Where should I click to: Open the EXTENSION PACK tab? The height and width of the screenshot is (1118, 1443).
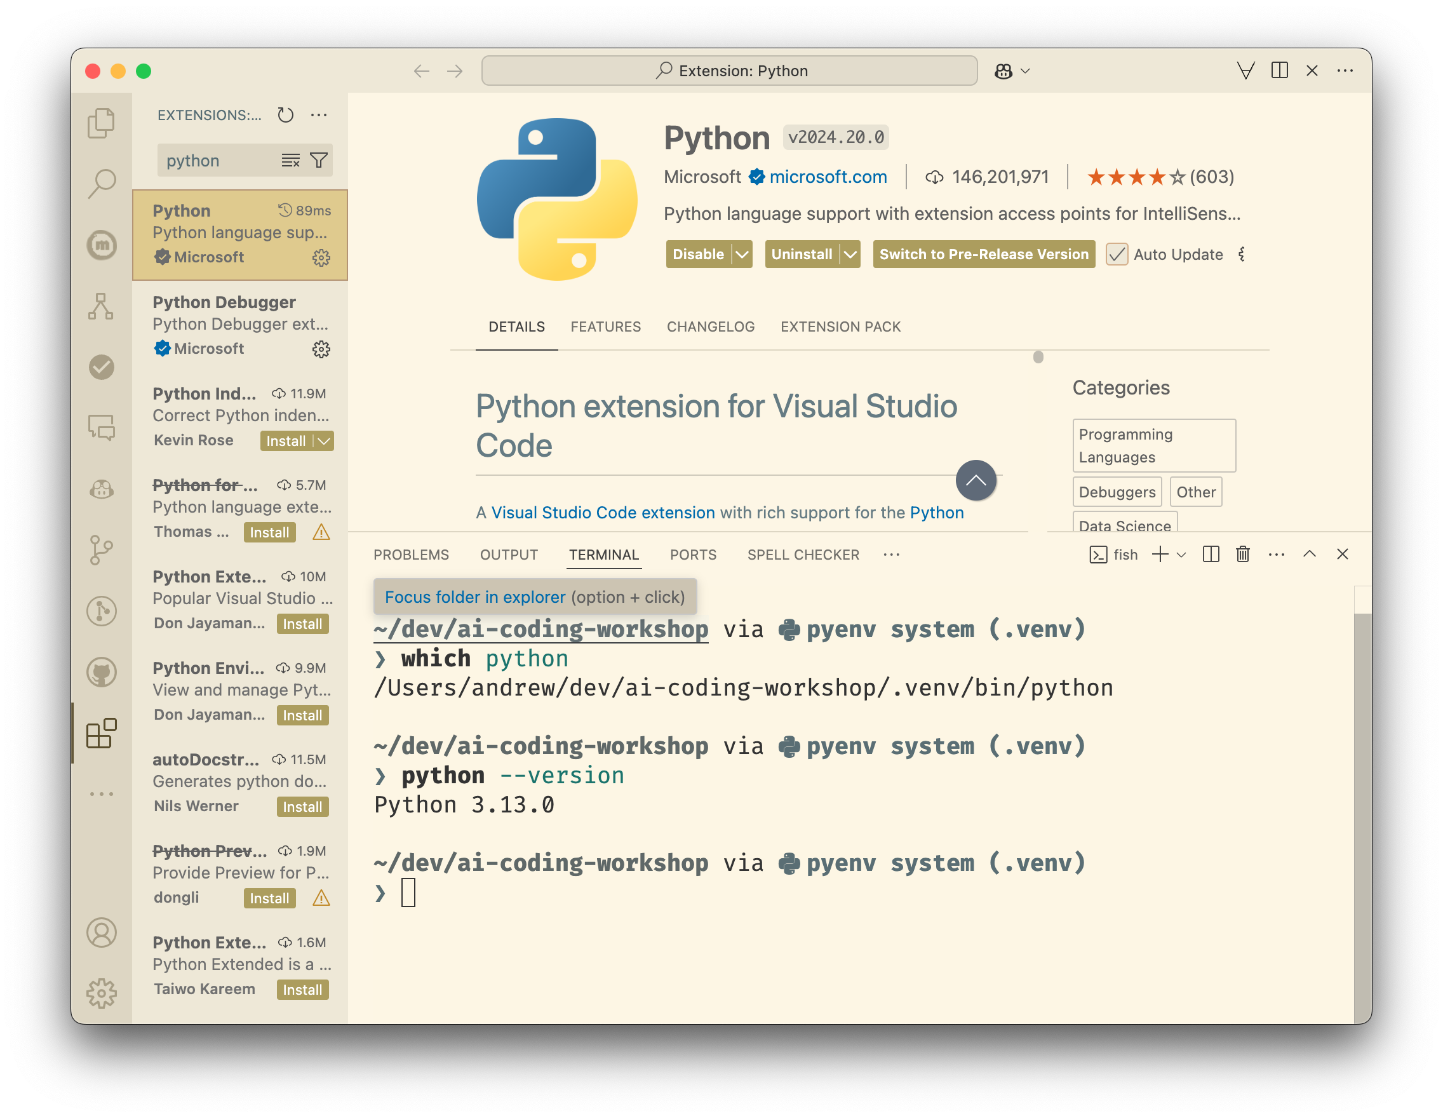click(840, 327)
